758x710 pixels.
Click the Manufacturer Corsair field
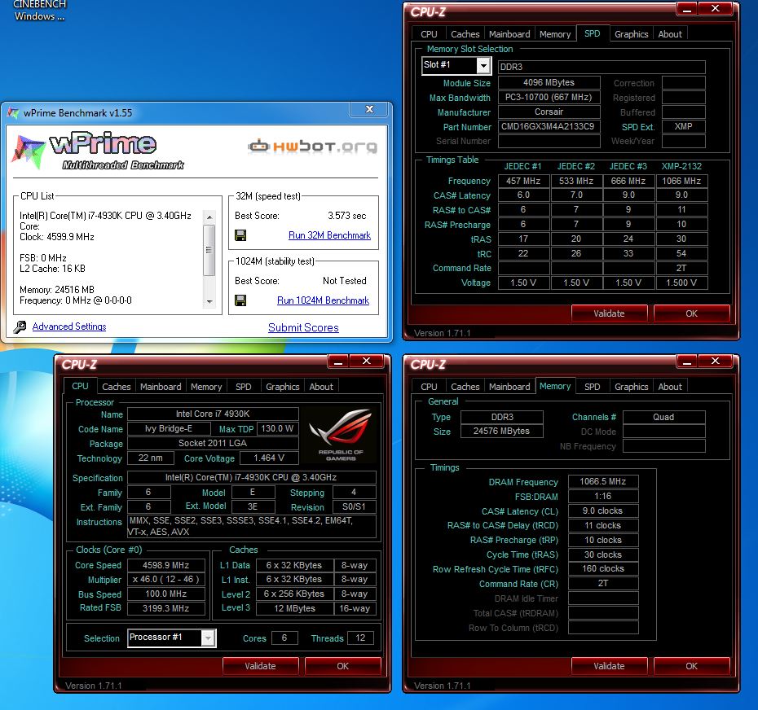point(549,112)
